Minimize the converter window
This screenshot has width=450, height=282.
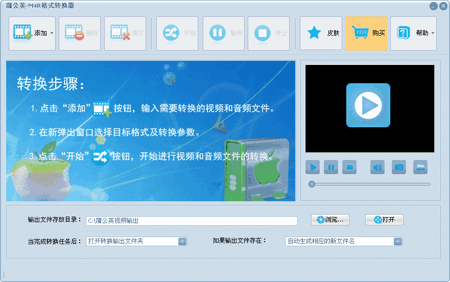click(433, 6)
